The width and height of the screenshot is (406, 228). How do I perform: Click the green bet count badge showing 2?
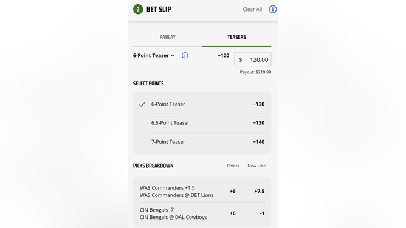click(x=138, y=9)
